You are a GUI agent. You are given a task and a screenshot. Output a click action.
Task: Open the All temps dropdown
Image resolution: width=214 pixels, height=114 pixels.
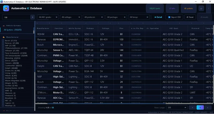(139, 17)
